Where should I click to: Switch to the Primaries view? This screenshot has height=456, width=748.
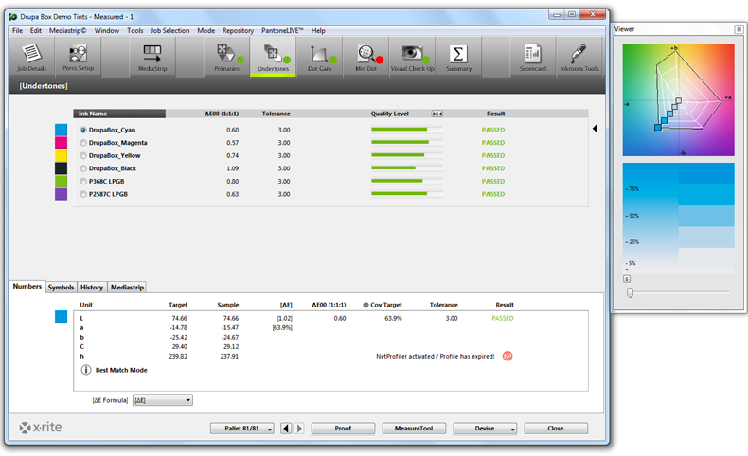pyautogui.click(x=226, y=57)
